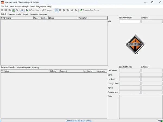
Task: Click the Program Test Bench button
Action: pyautogui.click(x=89, y=10)
